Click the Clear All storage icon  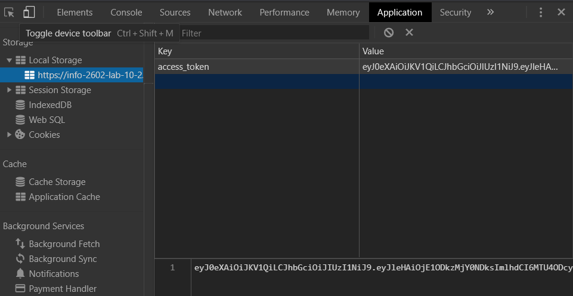point(389,33)
